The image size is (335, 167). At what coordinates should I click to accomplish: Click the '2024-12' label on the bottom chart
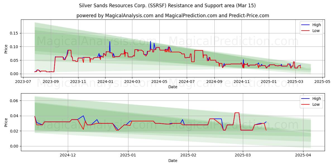click(68, 156)
